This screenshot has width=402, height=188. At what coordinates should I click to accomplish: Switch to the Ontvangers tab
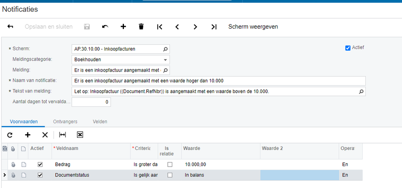pyautogui.click(x=65, y=122)
